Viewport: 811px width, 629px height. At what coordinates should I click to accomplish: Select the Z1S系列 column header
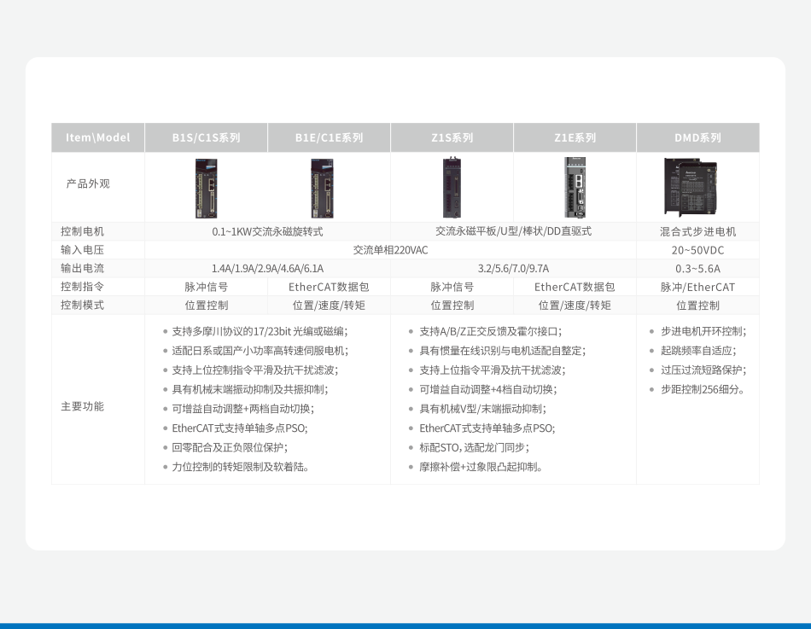click(452, 137)
